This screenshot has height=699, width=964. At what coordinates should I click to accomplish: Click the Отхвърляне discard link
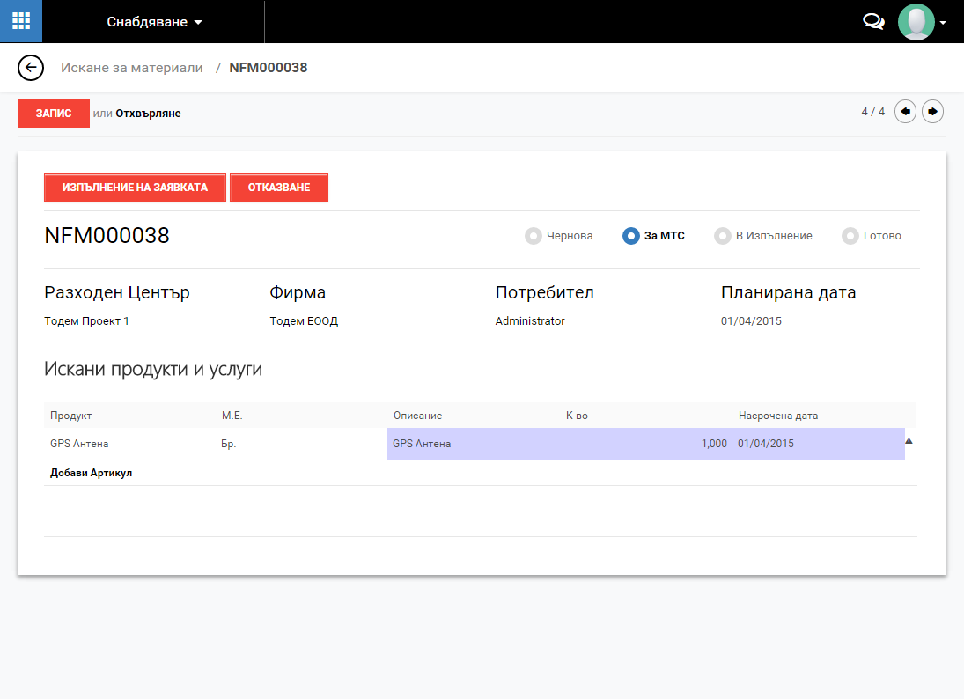[148, 114]
